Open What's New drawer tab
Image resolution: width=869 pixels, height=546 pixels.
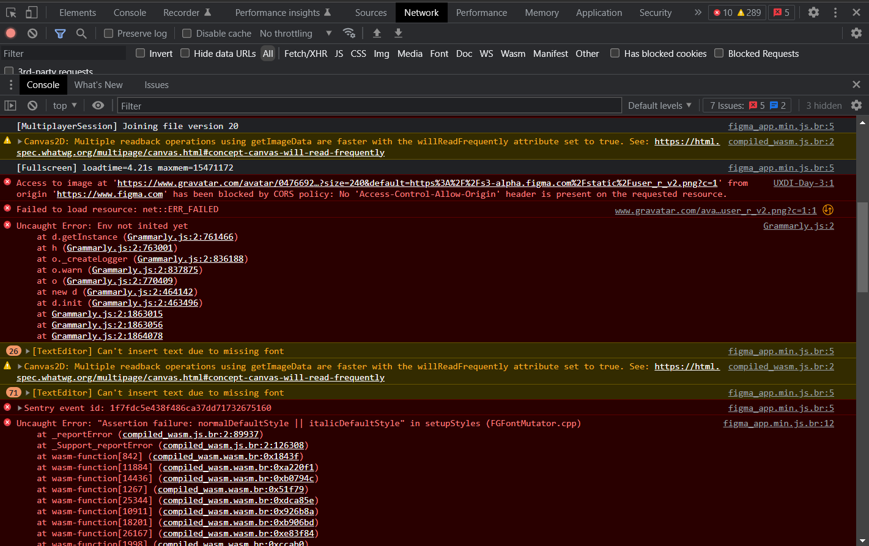pos(98,85)
